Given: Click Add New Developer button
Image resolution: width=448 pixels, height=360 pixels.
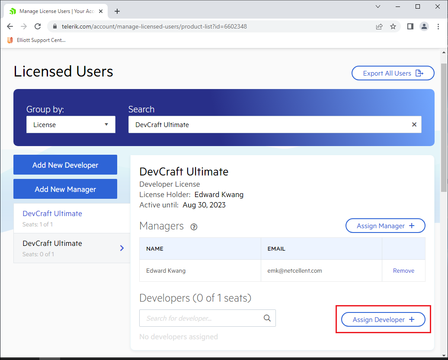Looking at the screenshot, I should pyautogui.click(x=65, y=165).
